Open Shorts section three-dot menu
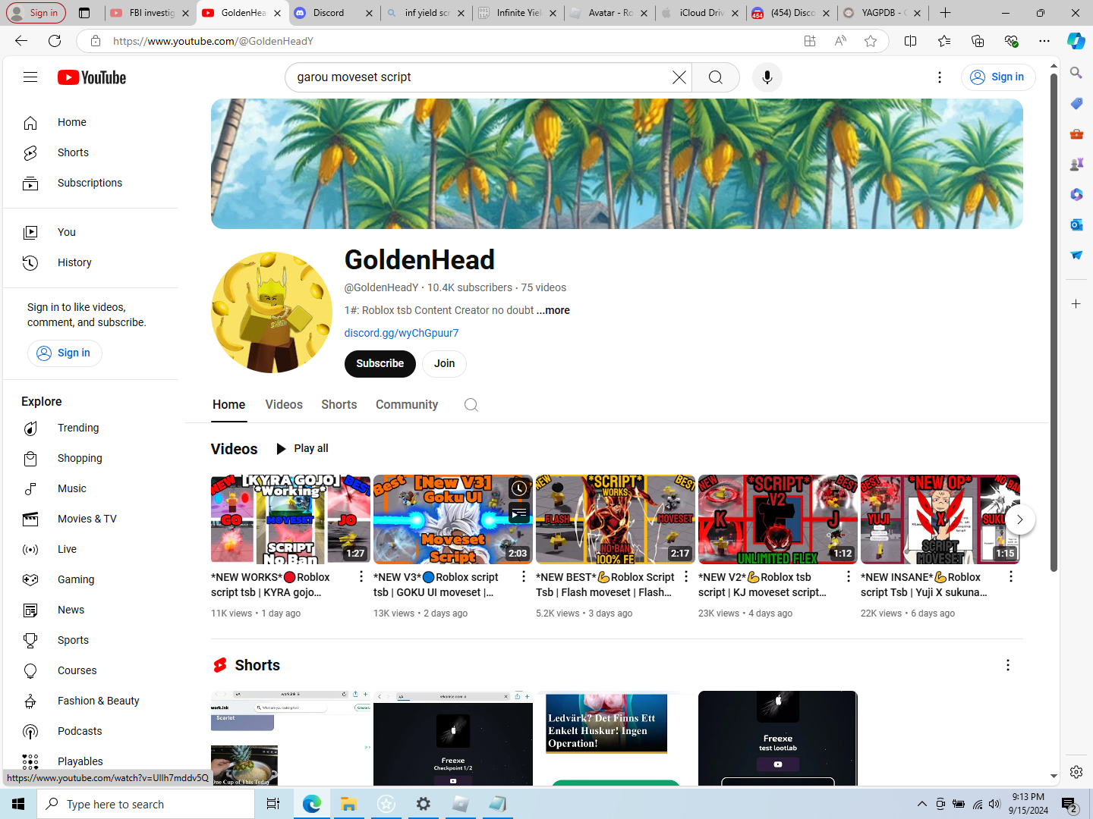 [1008, 665]
